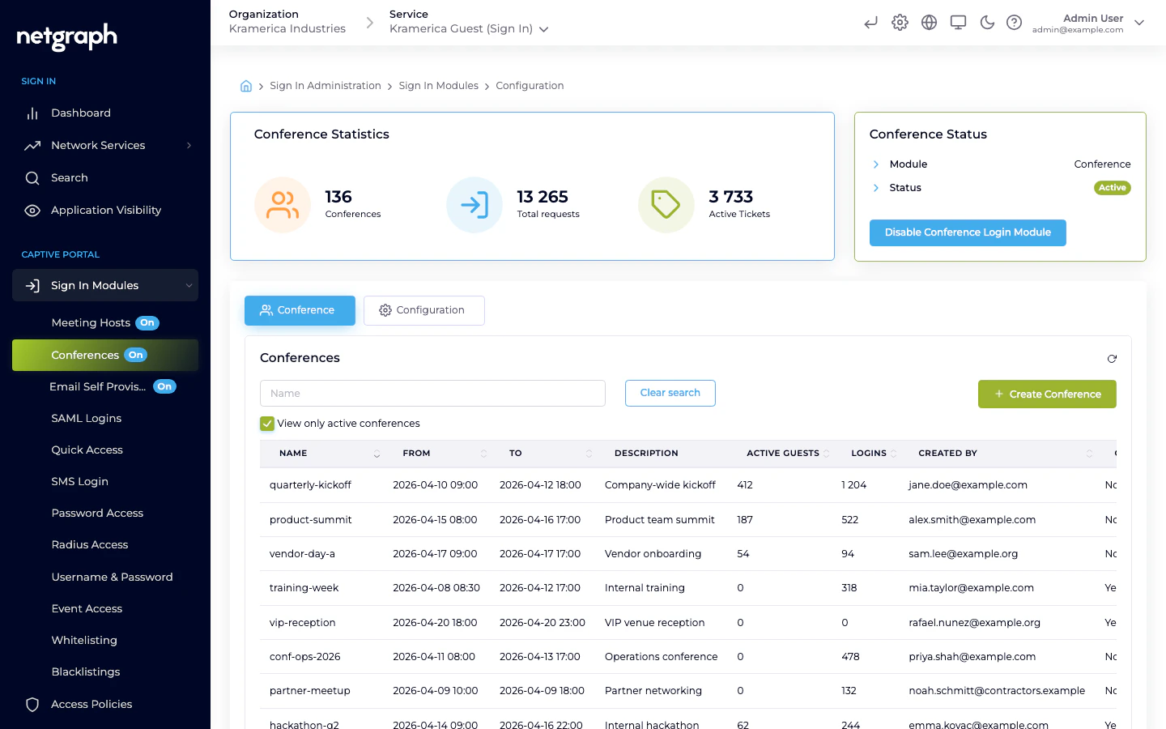Viewport: 1166px width, 729px height.
Task: Open help via the question mark icon
Action: pyautogui.click(x=1014, y=22)
